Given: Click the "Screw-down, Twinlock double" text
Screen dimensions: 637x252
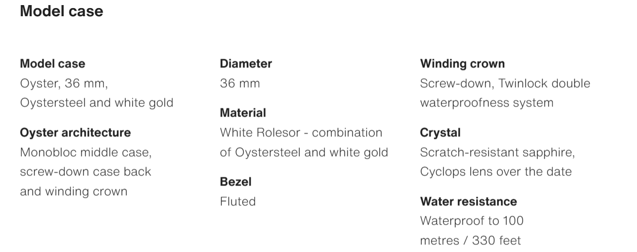Looking at the screenshot, I should tap(505, 83).
